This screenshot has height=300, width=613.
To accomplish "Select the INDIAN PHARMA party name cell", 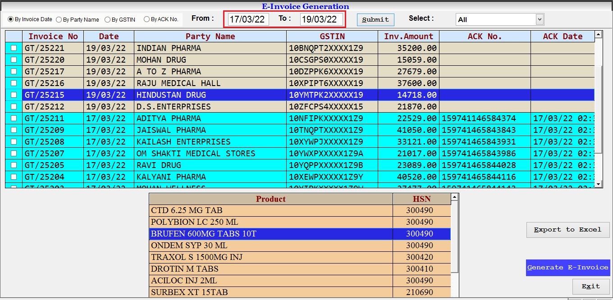I will click(x=210, y=48).
